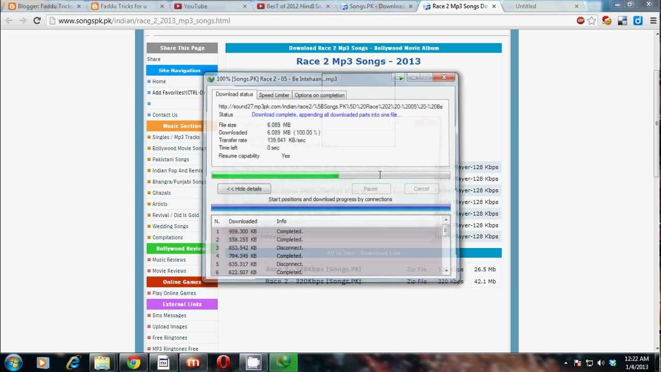
Task: Open the notepad-style document icon on taskbar
Action: (x=163, y=363)
